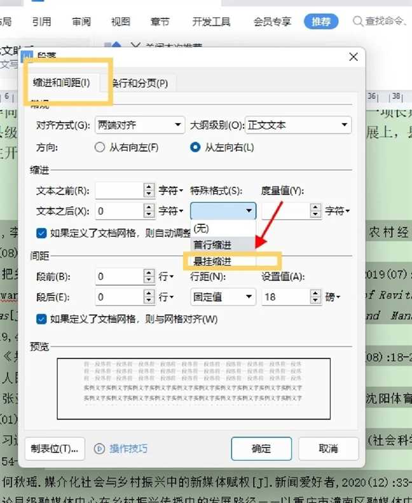Toggle the 与网格对齐 checkbox
The height and width of the screenshot is (503, 412).
click(41, 319)
